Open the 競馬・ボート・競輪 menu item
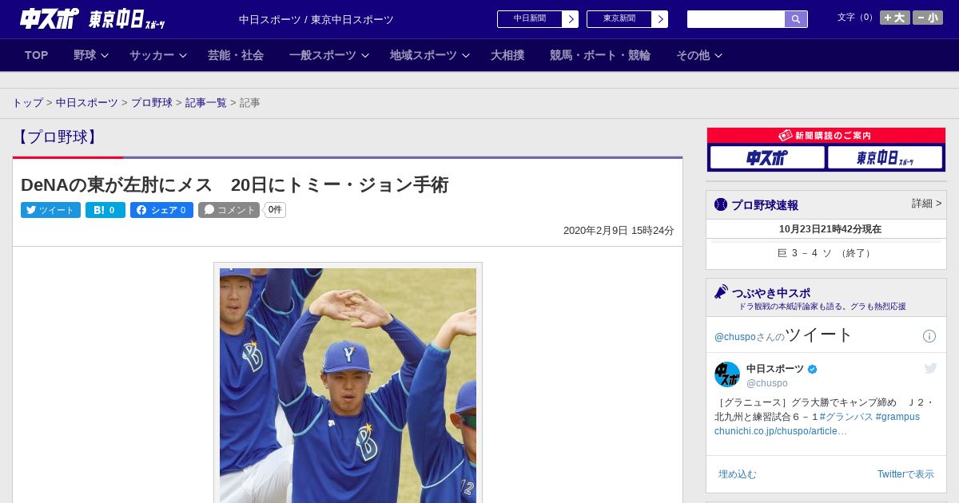Screen dimensions: 959x503 [600, 55]
